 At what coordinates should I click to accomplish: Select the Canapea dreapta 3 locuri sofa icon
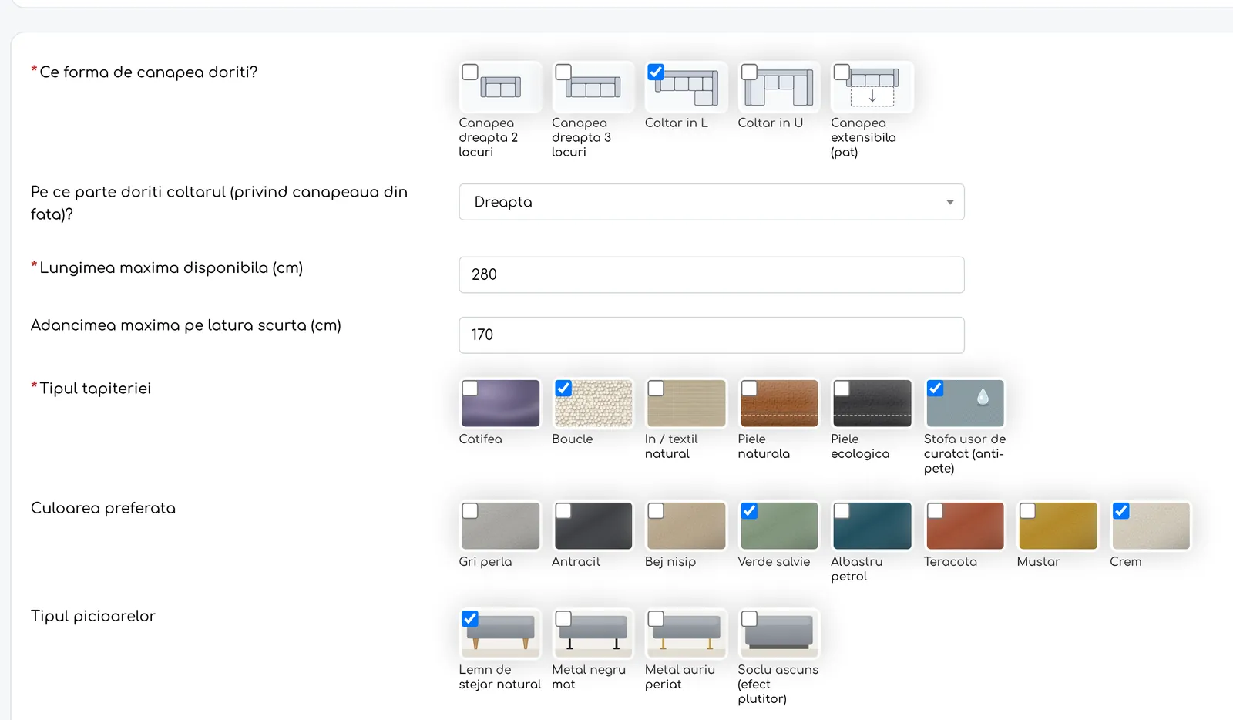pyautogui.click(x=593, y=87)
